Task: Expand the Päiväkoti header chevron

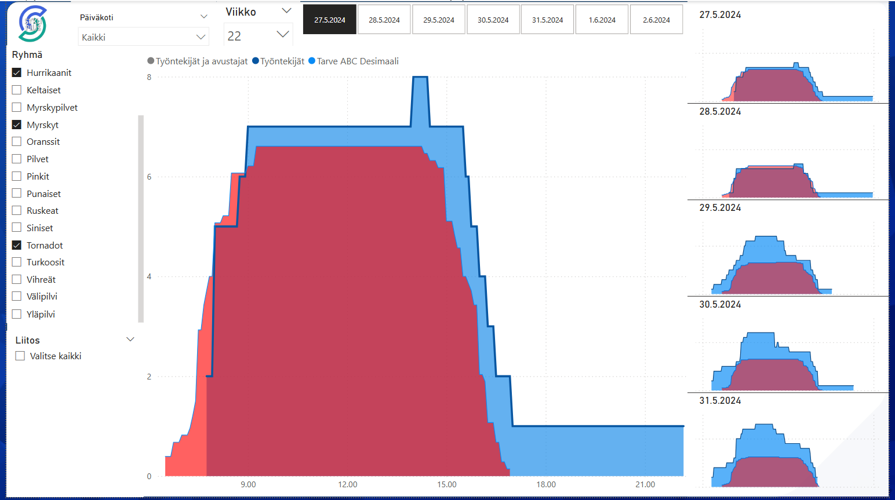Action: 203,17
